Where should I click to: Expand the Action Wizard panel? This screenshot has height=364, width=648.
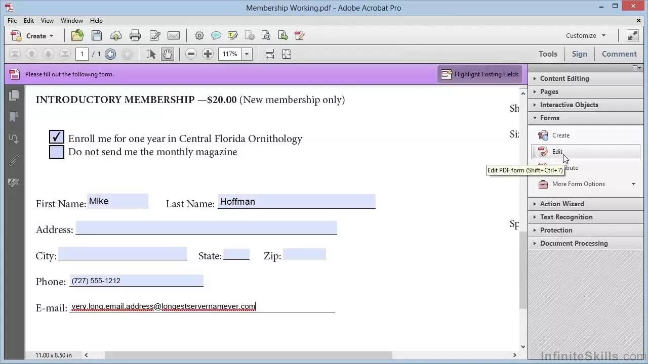coord(586,204)
